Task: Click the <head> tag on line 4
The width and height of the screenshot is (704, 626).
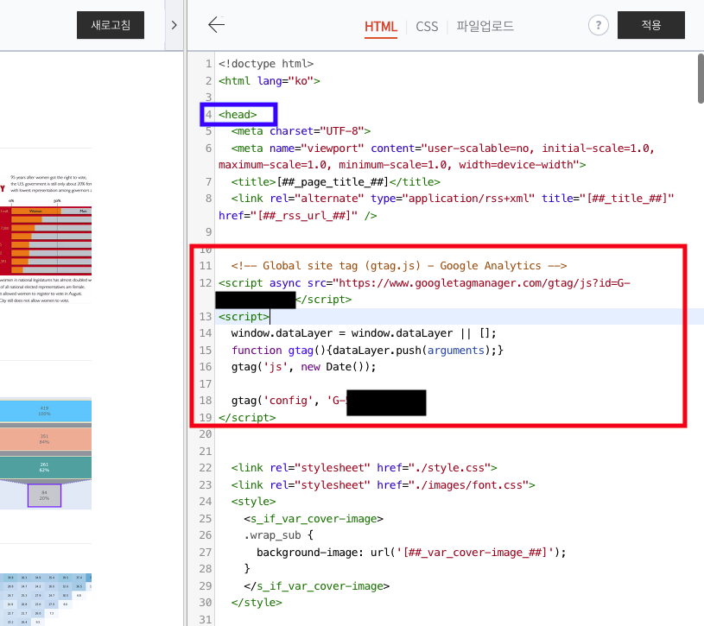Action: click(238, 115)
